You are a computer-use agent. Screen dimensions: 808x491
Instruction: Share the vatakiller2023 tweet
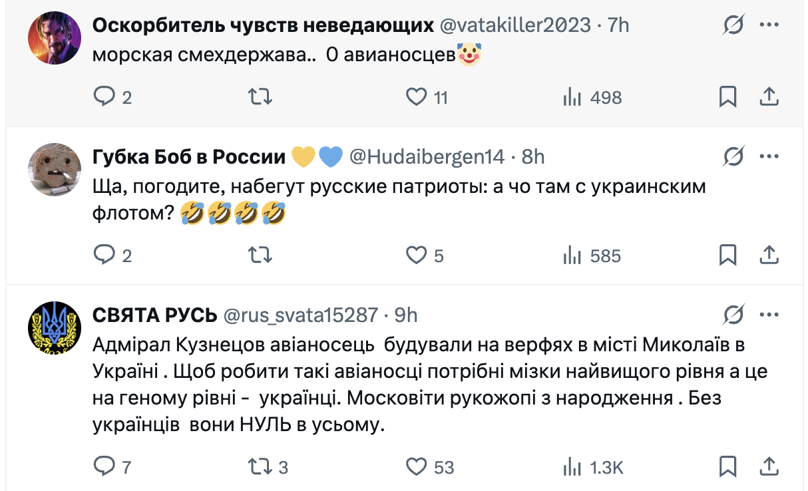pyautogui.click(x=769, y=97)
